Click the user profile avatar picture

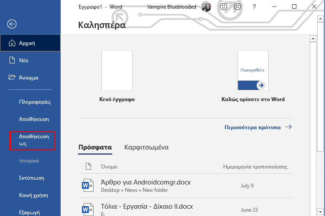(x=206, y=6)
